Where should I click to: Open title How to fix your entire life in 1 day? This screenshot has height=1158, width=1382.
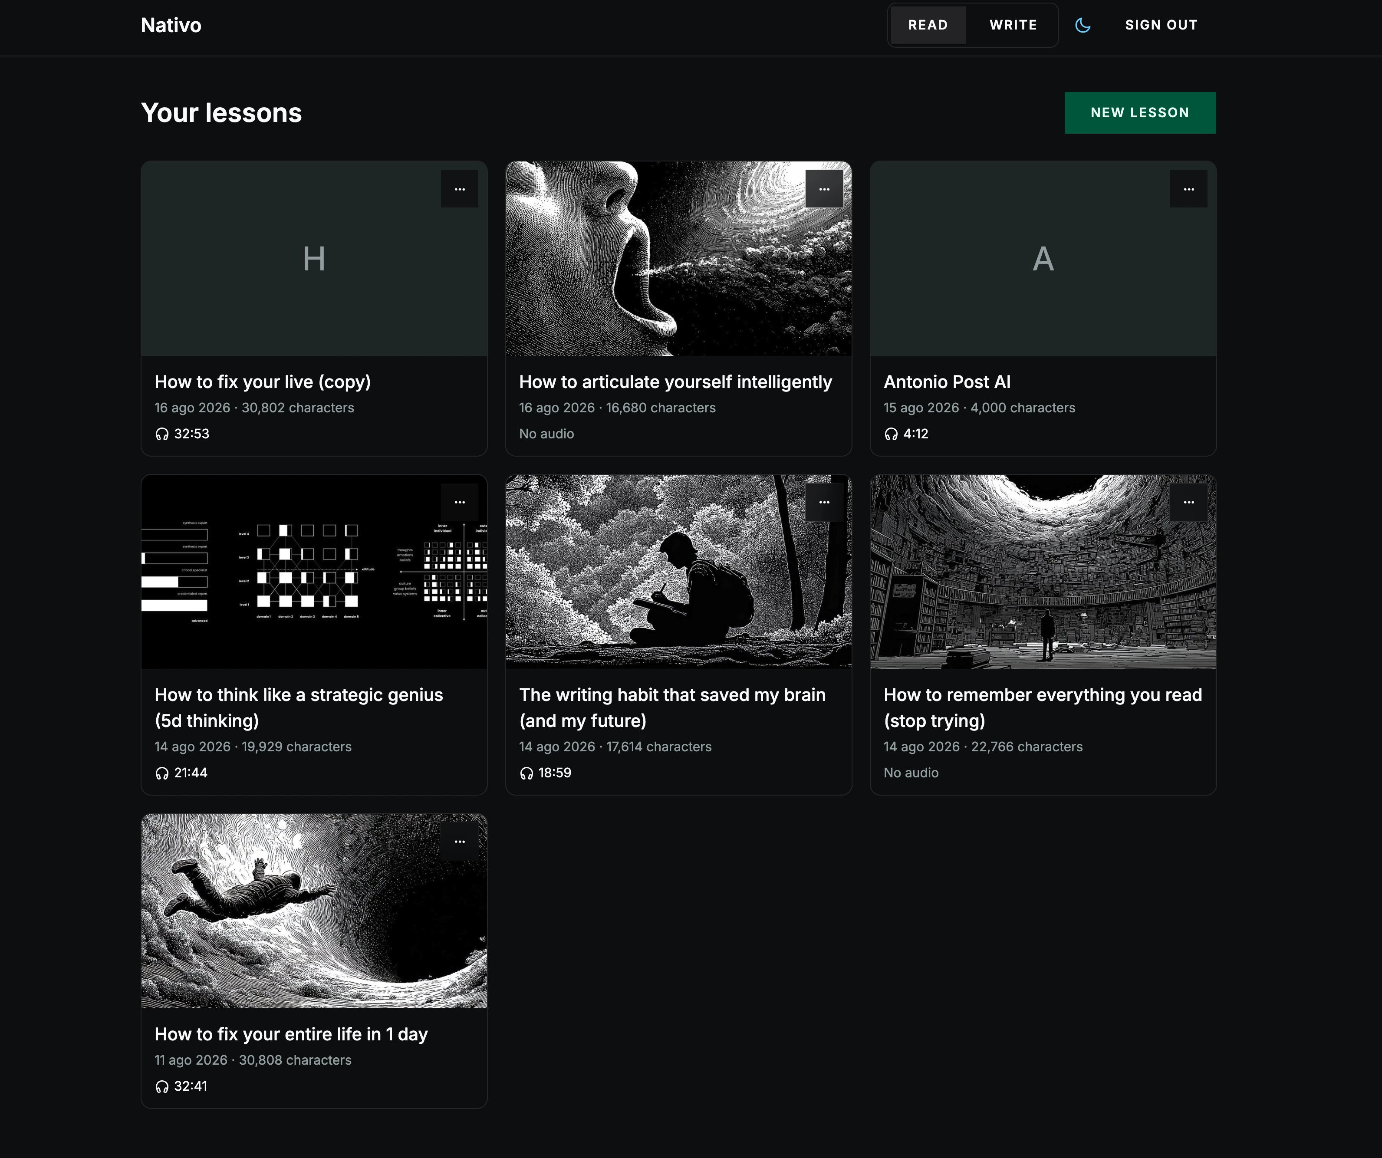pyautogui.click(x=291, y=1034)
